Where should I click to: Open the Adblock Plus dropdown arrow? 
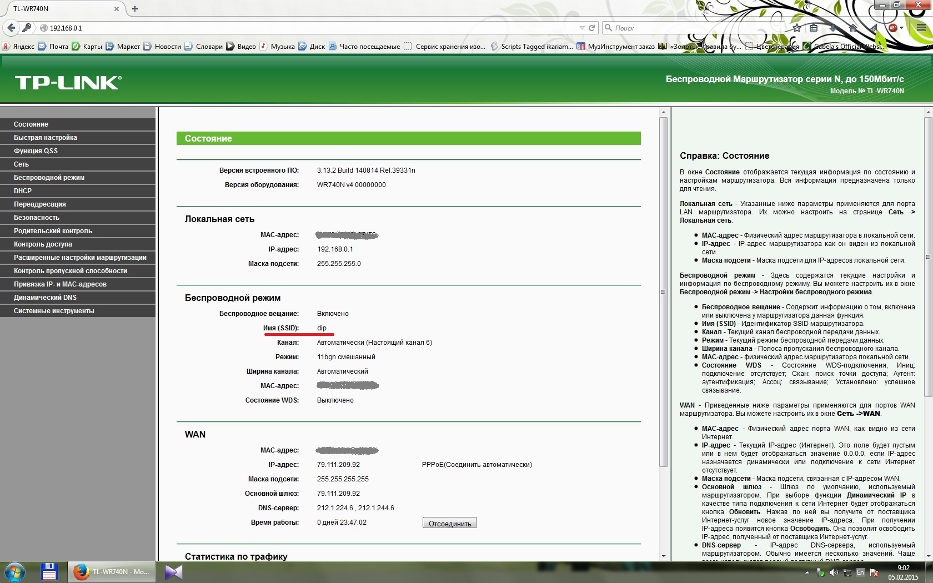(x=901, y=28)
